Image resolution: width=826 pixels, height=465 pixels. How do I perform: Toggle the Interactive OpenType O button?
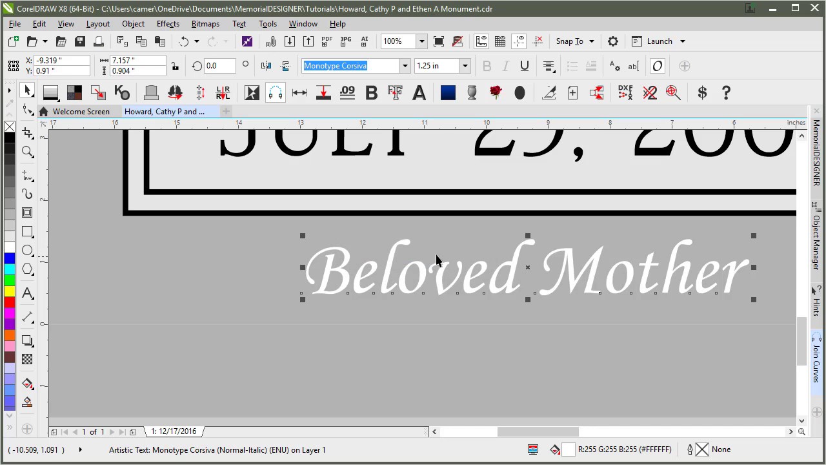[658, 66]
